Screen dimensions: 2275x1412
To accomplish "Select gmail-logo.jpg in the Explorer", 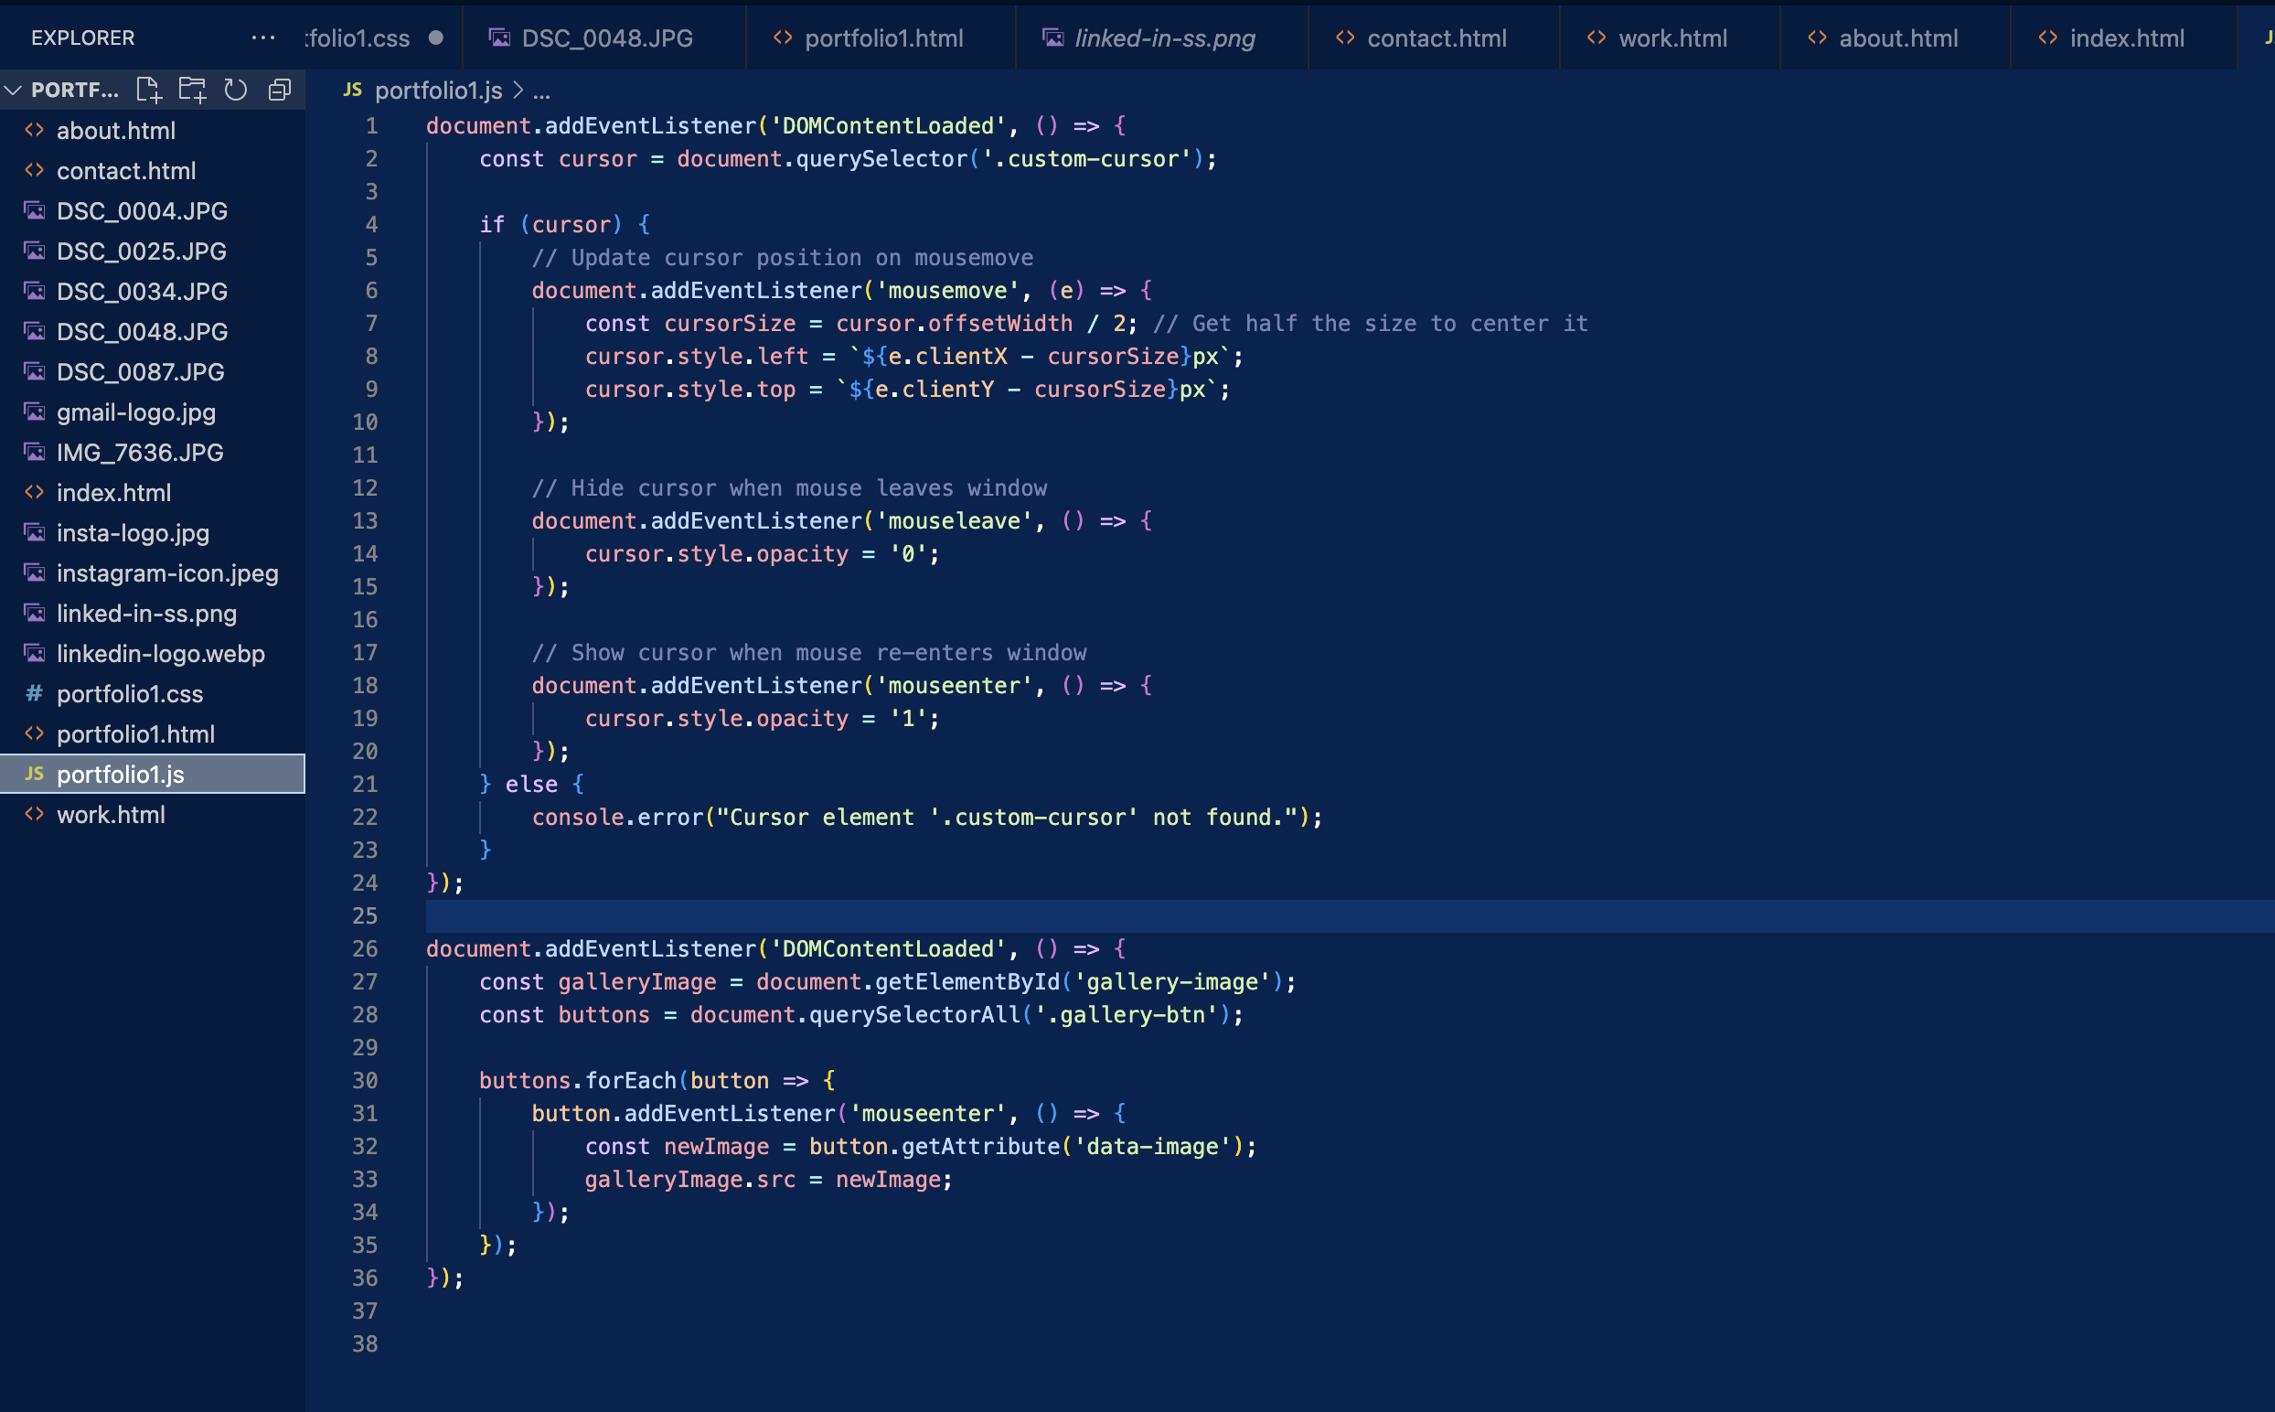I will point(136,412).
